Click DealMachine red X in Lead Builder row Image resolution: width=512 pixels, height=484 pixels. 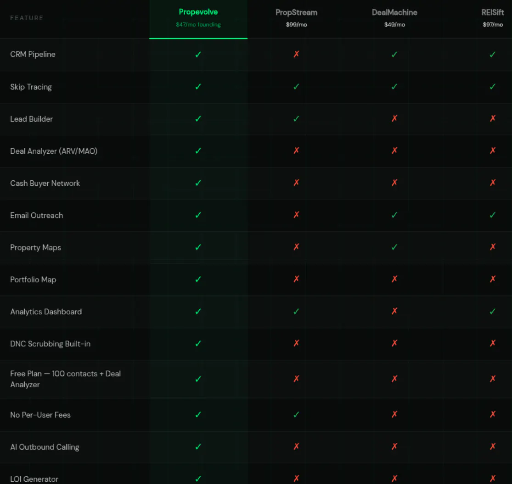(x=394, y=118)
